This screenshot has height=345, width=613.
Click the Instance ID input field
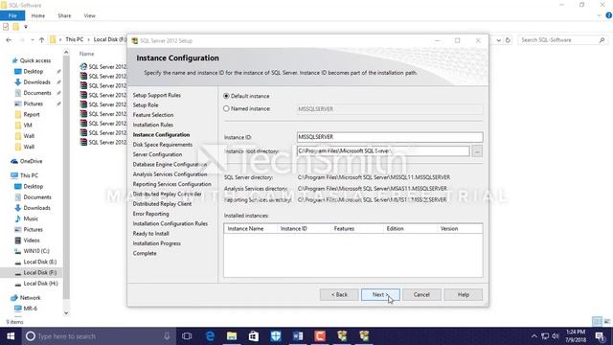tap(390, 137)
